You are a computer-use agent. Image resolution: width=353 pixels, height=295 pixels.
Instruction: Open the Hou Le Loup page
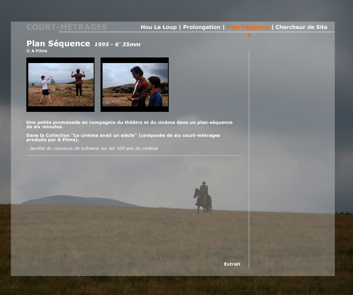[158, 27]
